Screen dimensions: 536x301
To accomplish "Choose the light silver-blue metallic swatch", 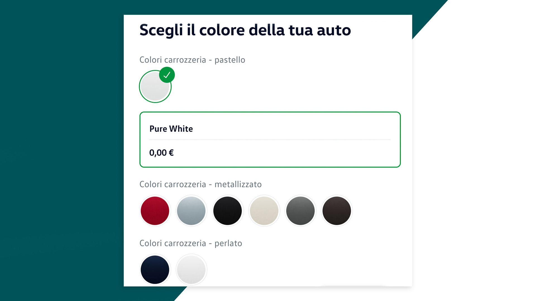I will click(191, 211).
